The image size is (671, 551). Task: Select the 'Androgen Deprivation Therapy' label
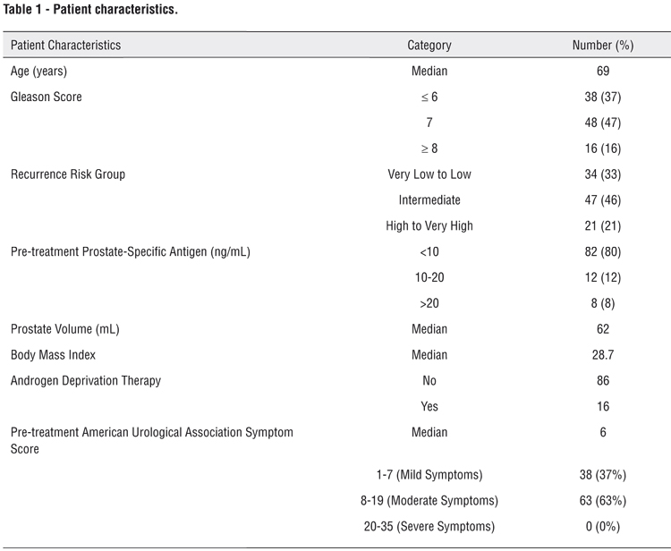tap(86, 381)
